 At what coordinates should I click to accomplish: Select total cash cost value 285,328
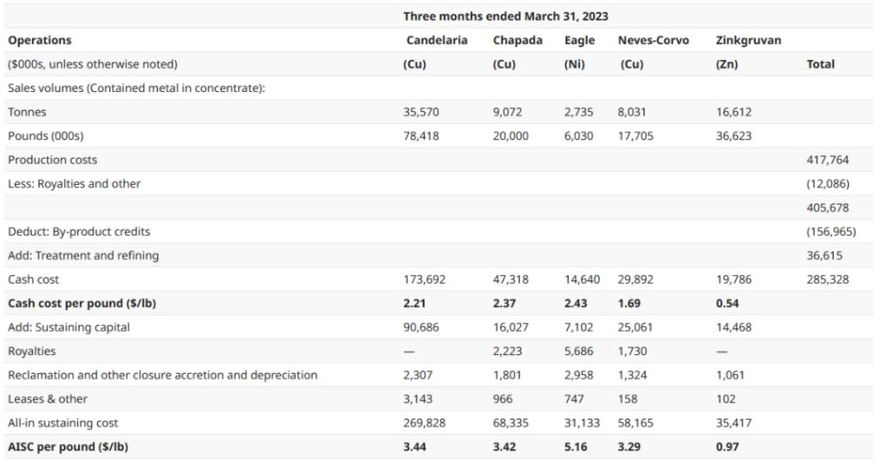click(824, 279)
